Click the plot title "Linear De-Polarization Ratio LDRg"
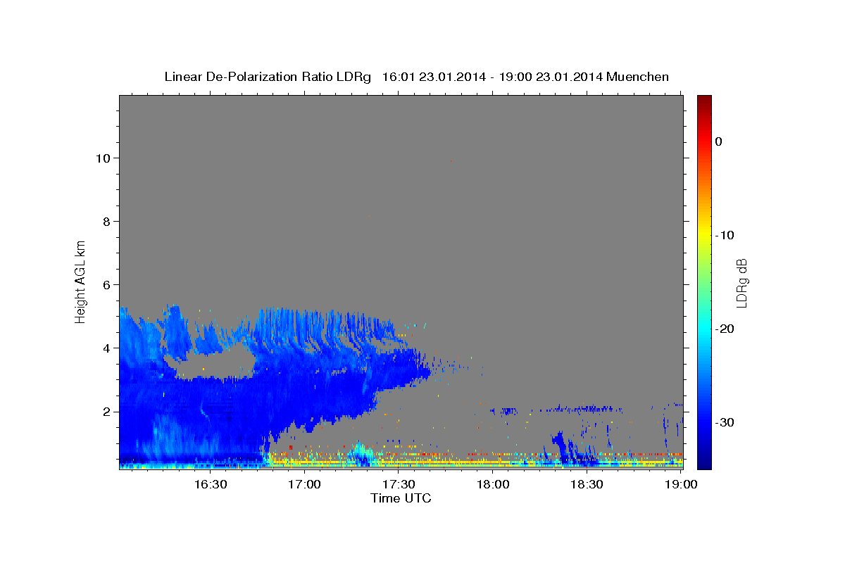The height and width of the screenshot is (563, 845). click(x=268, y=77)
